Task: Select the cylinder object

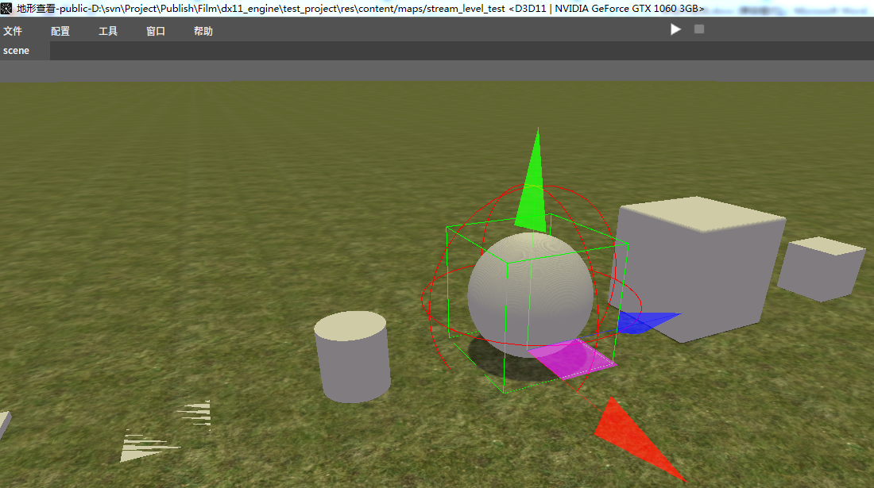Action: click(352, 357)
